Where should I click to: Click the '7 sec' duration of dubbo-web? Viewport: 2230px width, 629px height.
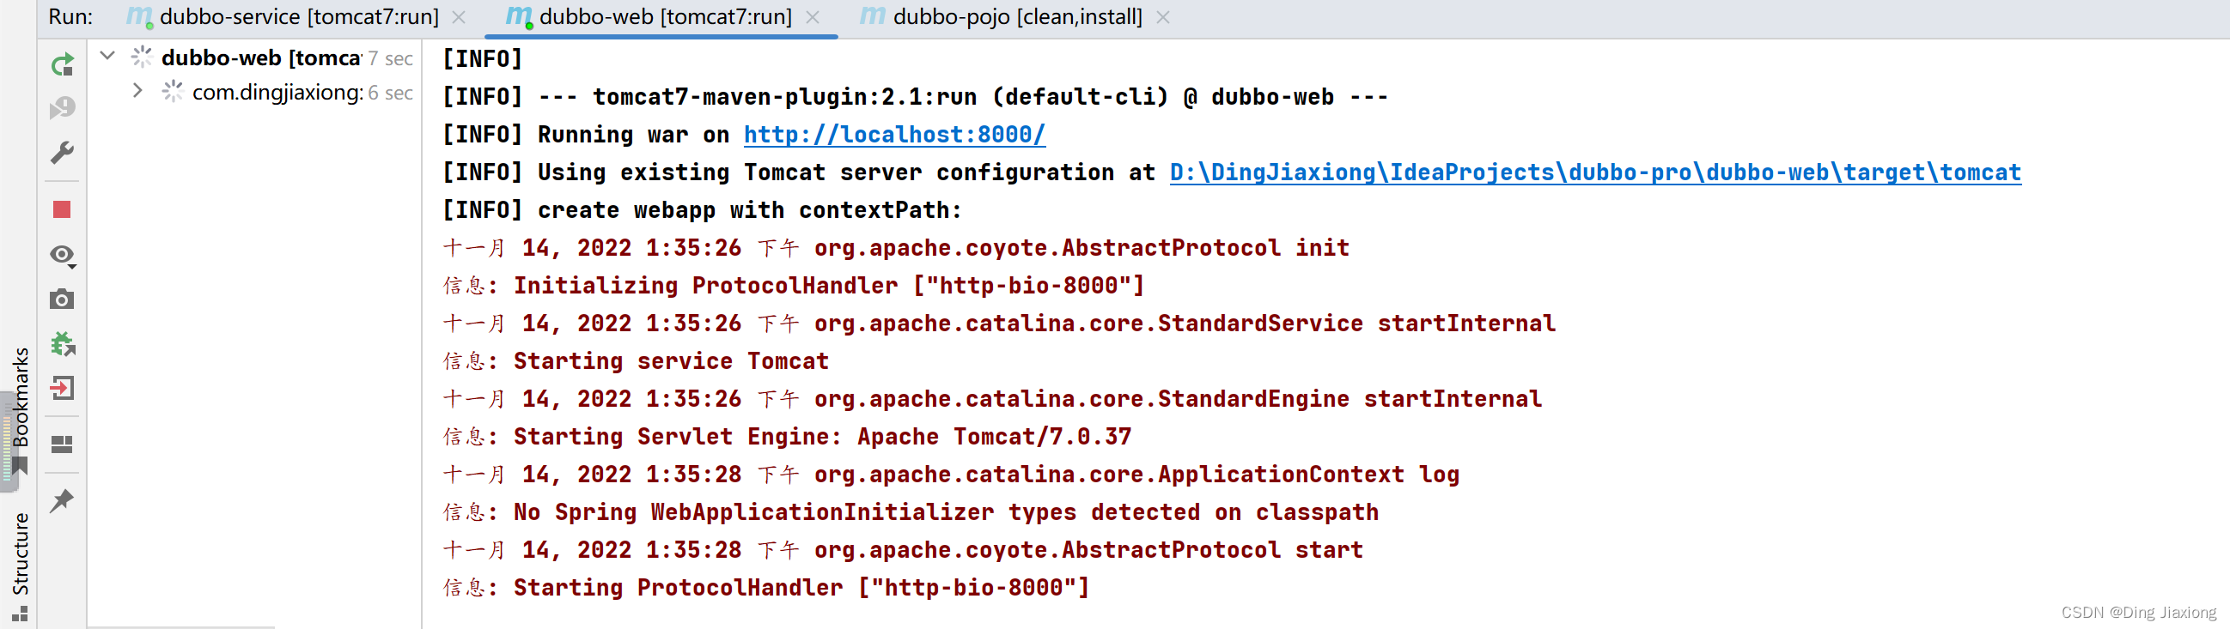coord(391,58)
